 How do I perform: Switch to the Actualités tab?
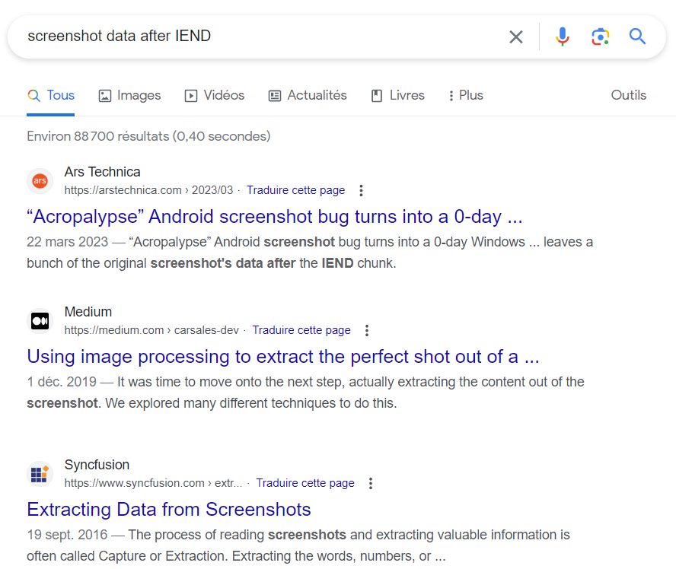click(308, 96)
